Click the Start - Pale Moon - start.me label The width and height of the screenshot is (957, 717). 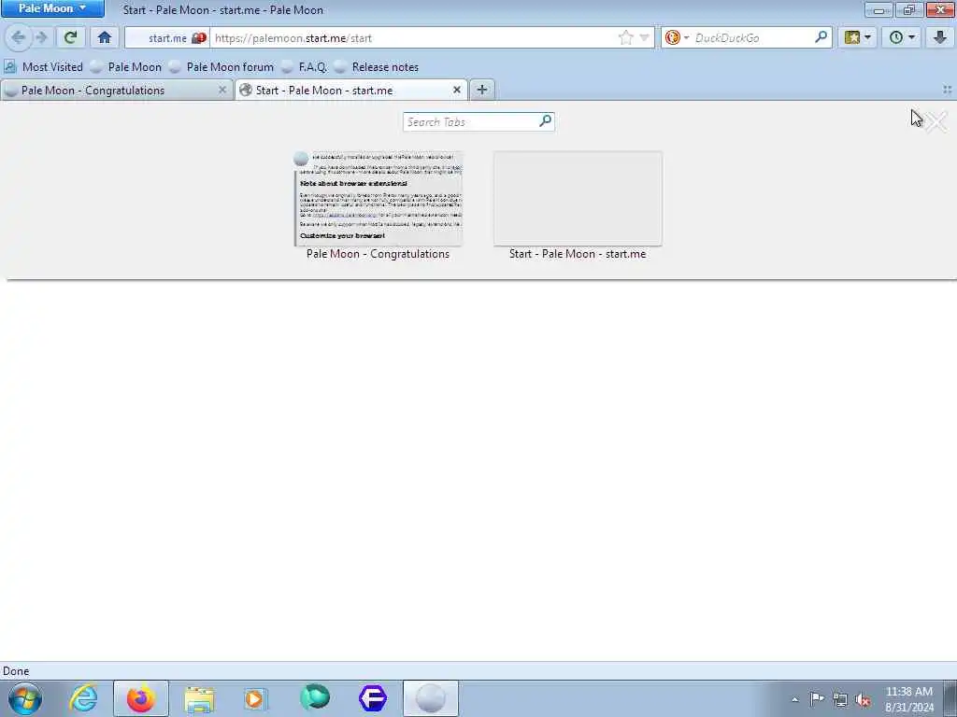(x=578, y=254)
